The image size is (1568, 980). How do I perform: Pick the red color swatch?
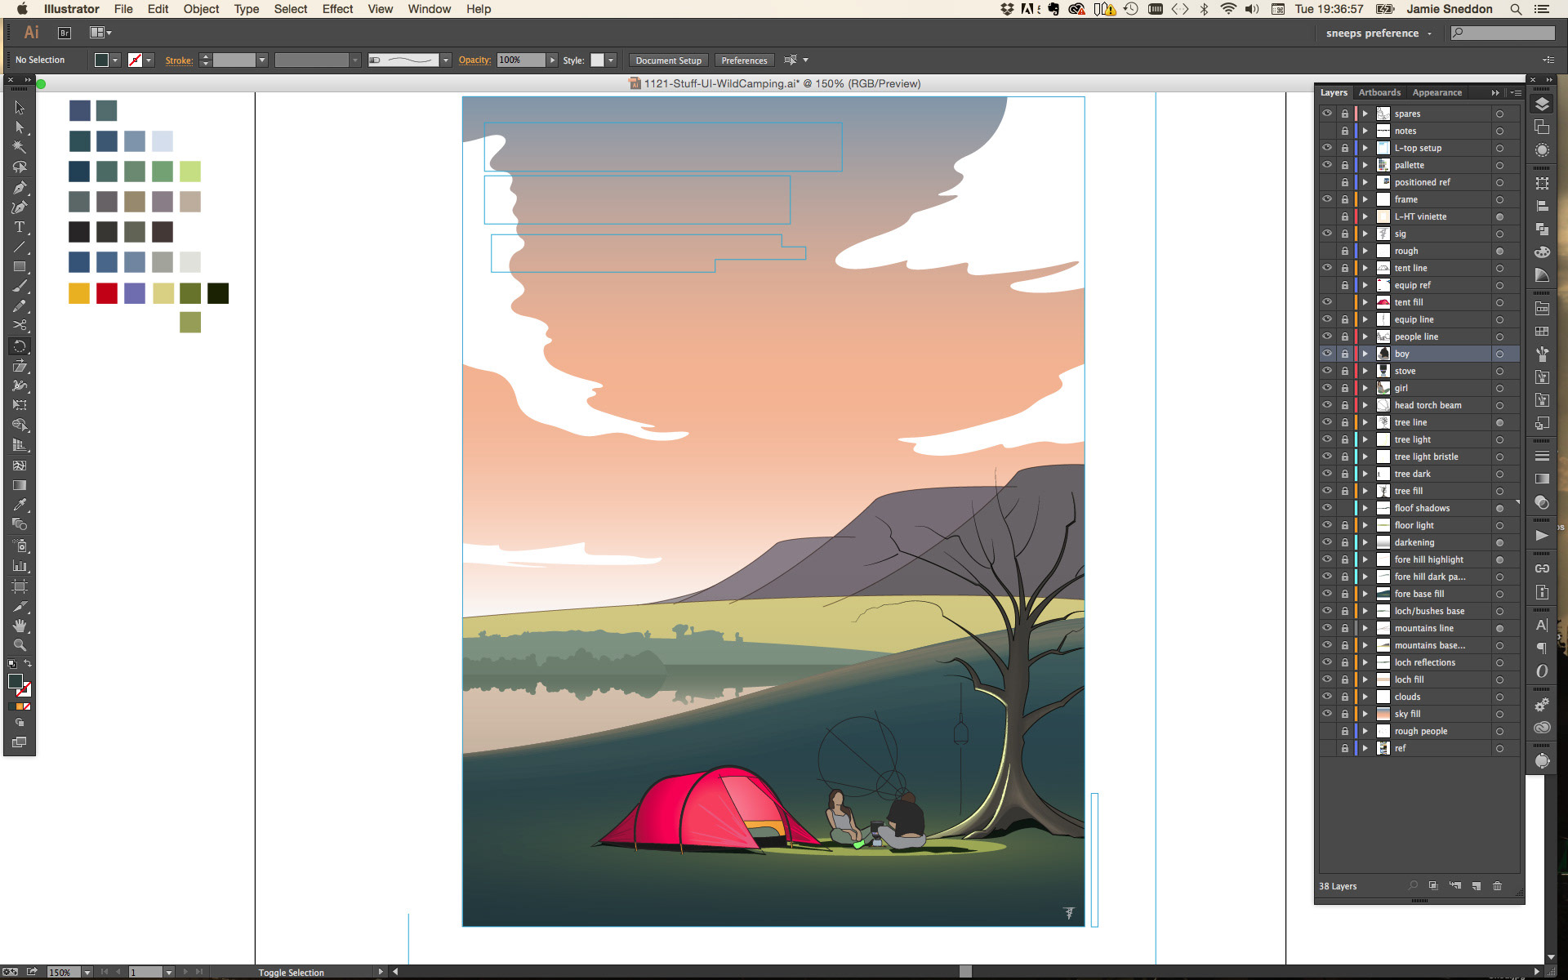pyautogui.click(x=107, y=293)
